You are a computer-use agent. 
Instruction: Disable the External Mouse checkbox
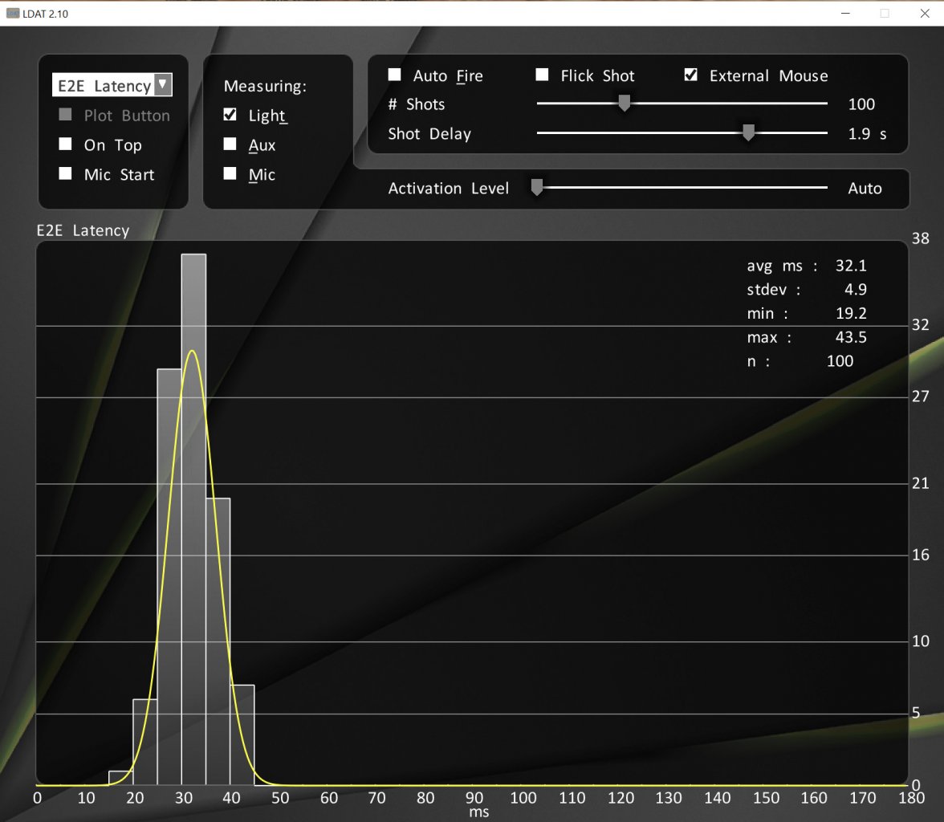690,74
